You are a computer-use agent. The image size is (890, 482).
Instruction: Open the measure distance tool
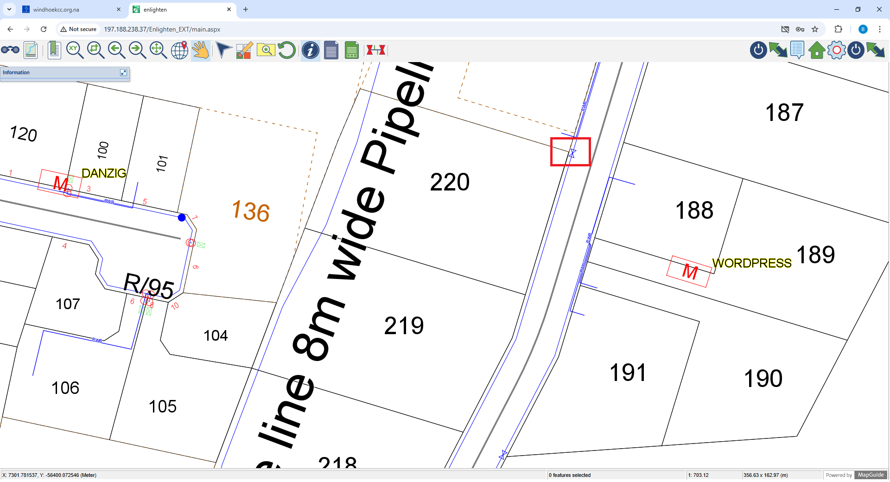click(376, 50)
